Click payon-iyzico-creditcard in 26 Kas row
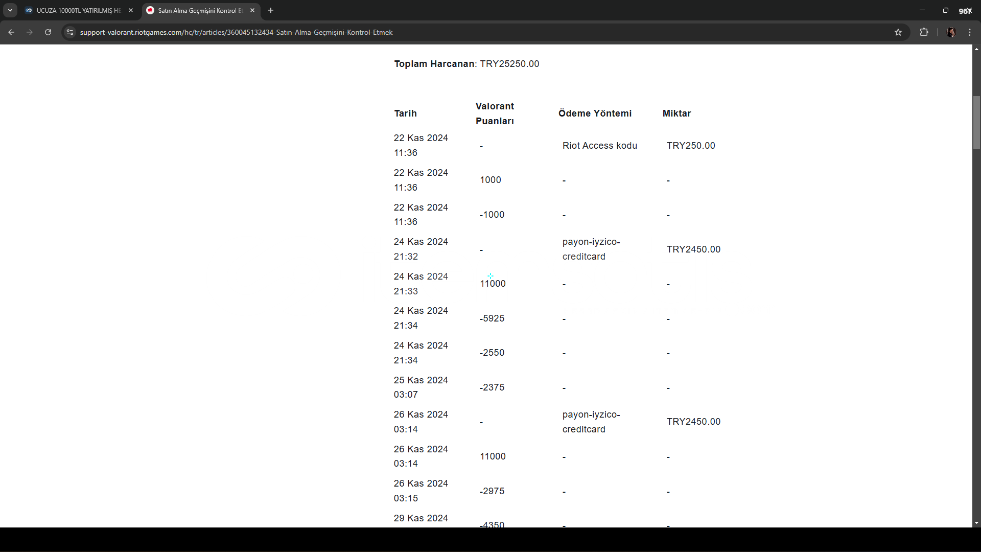Screen dimensions: 981x552 (591, 422)
